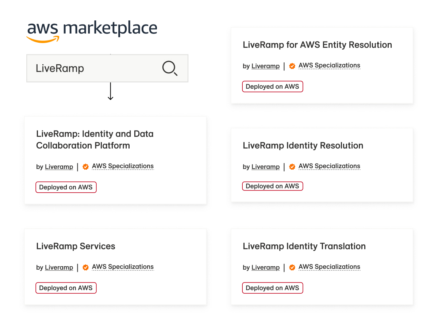Click the orange verified badge in Identity Translation card
The image size is (438, 324).
click(x=292, y=267)
